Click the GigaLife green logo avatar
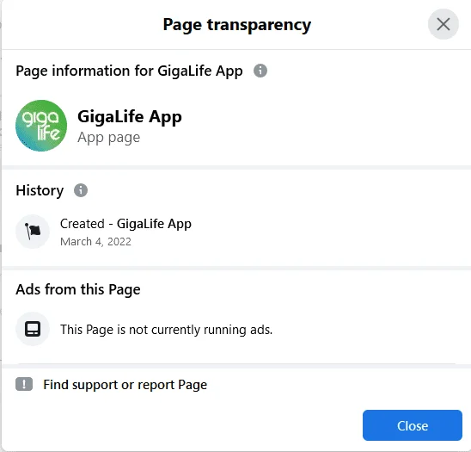Screen dimensions: 471x452 pyautogui.click(x=41, y=126)
